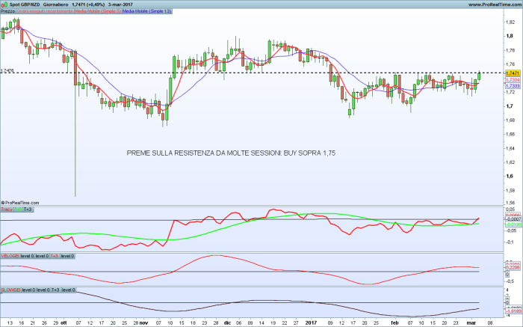Screen dimensions: 523x327
Task: Open the SLOWGB indicator label
Action: (10, 289)
